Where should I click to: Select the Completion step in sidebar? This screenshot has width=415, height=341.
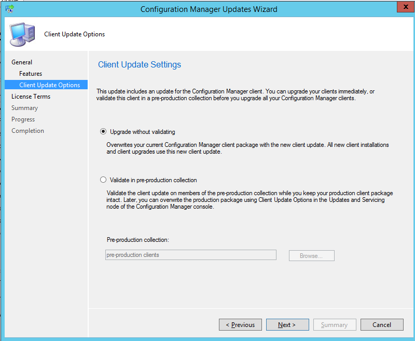coord(28,131)
